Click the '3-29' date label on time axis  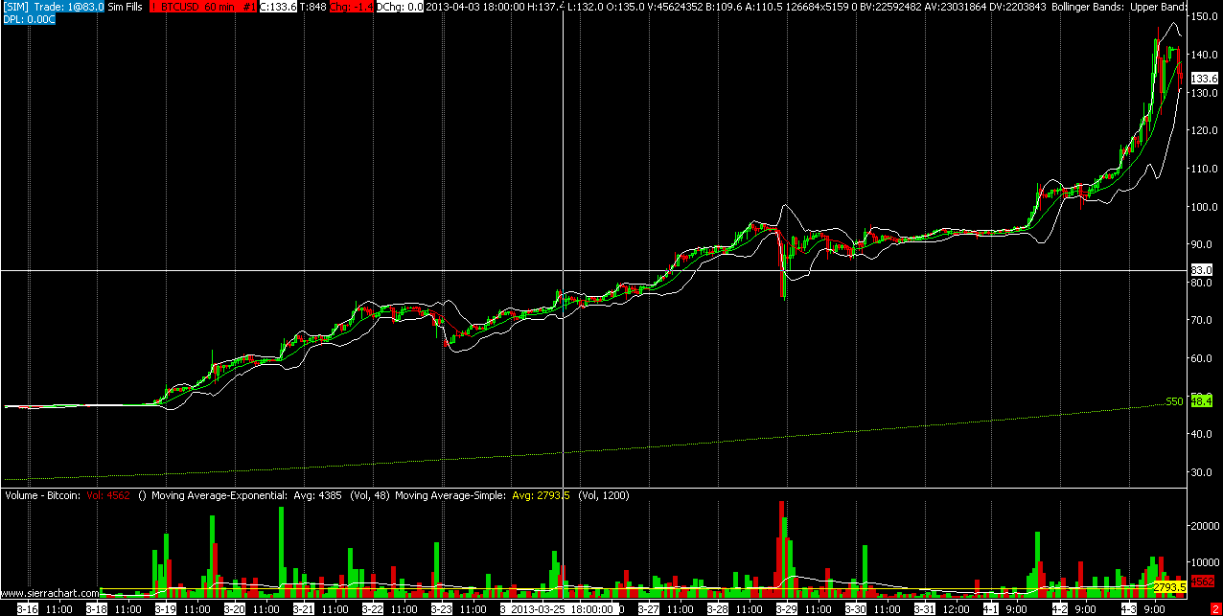point(787,608)
